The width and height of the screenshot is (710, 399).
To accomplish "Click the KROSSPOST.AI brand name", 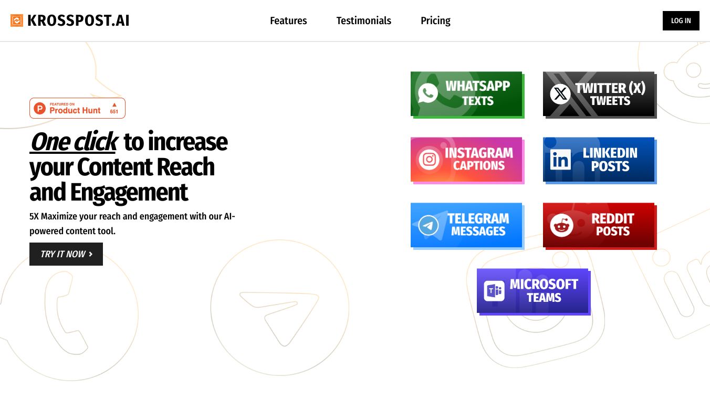I will tap(78, 20).
